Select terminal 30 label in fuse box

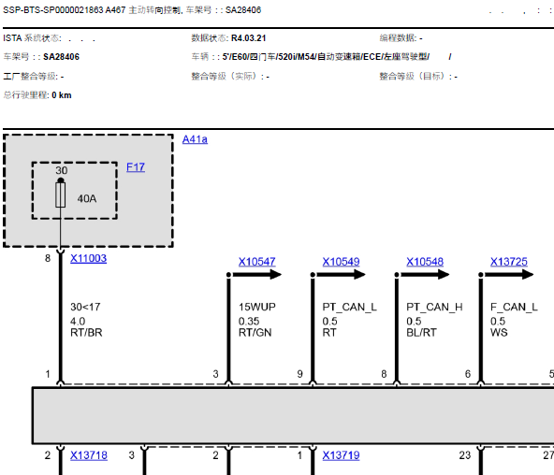pyautogui.click(x=62, y=170)
